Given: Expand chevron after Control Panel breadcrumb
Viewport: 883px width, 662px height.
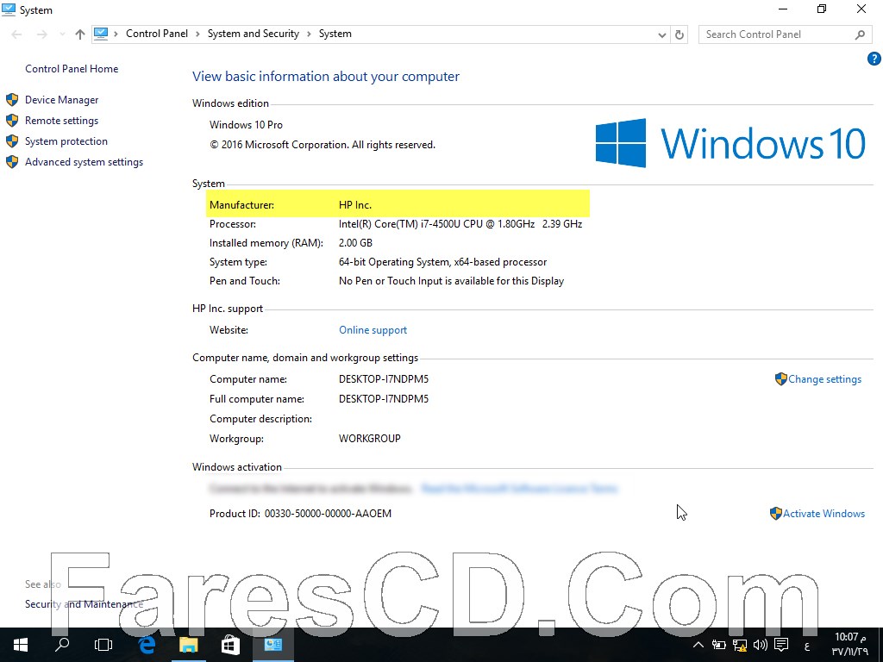Looking at the screenshot, I should (x=197, y=34).
